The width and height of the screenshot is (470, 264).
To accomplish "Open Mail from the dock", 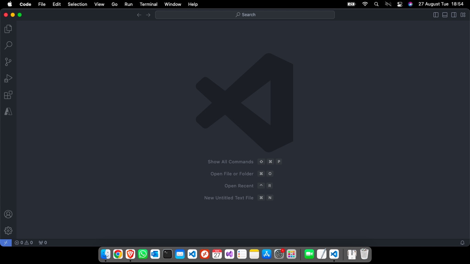I will [x=180, y=254].
